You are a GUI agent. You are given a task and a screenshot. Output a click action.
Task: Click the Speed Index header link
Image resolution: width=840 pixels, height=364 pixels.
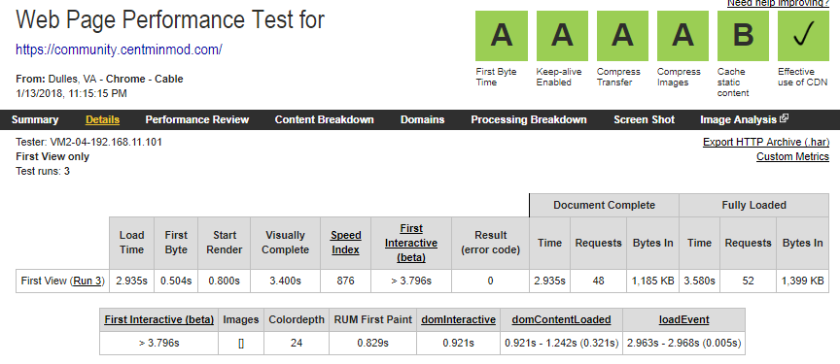click(x=345, y=243)
